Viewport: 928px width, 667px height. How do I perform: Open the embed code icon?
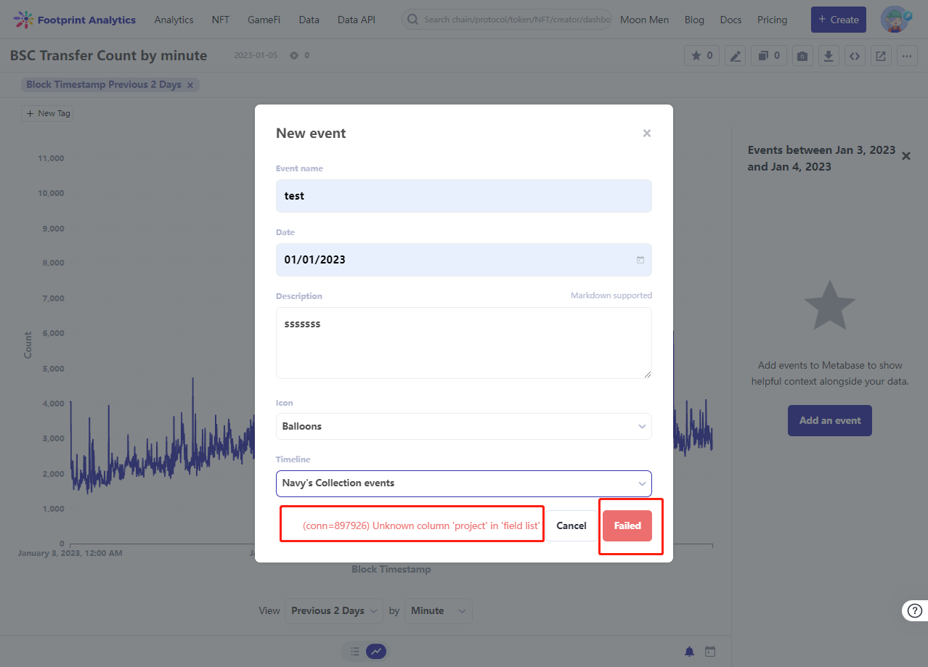[855, 55]
